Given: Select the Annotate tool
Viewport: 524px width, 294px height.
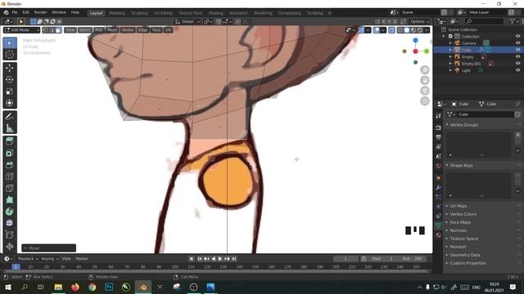Looking at the screenshot, I should coord(10,116).
